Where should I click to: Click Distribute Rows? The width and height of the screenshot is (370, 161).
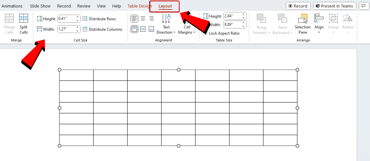pyautogui.click(x=99, y=19)
